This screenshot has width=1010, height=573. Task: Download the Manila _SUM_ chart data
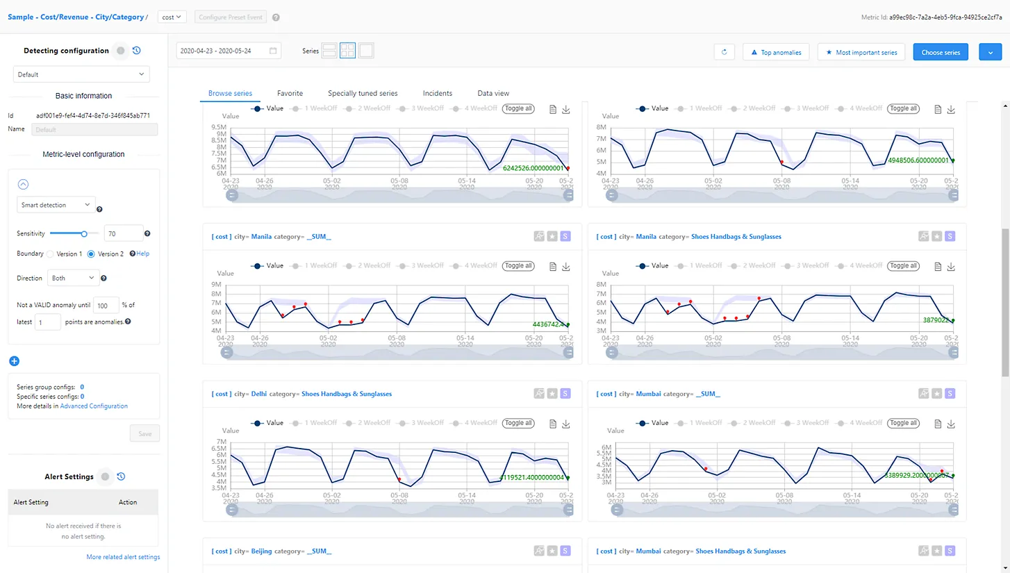(566, 267)
